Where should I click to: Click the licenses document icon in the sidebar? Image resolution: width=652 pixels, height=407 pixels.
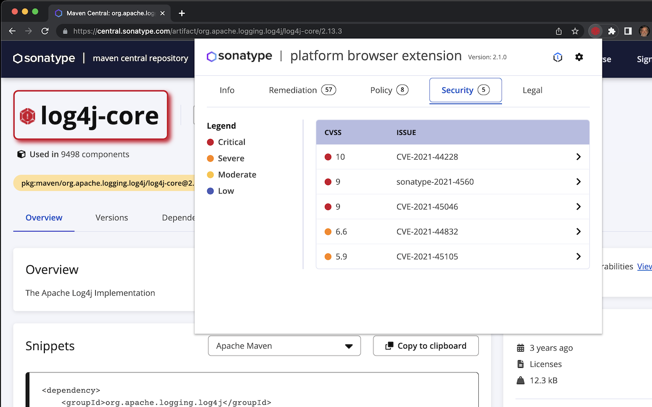521,364
